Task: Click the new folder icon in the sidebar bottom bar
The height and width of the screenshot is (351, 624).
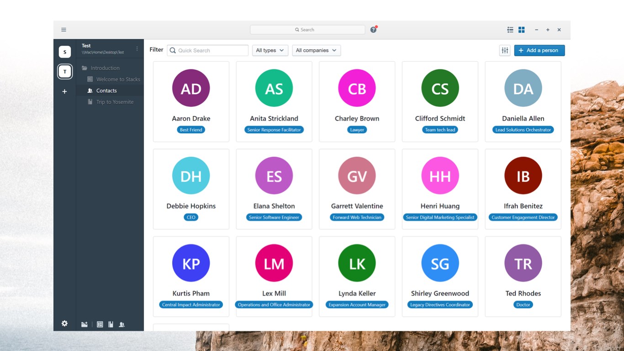Action: tap(85, 324)
